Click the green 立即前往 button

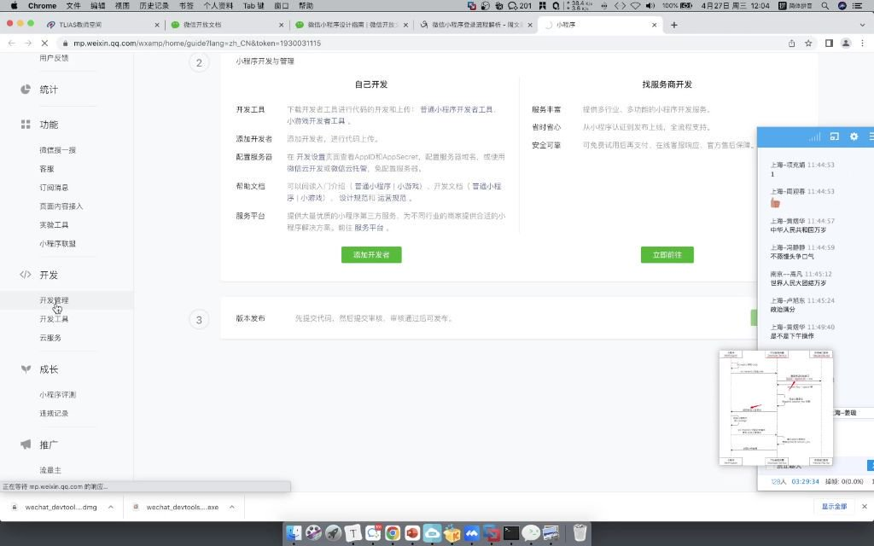[667, 254]
